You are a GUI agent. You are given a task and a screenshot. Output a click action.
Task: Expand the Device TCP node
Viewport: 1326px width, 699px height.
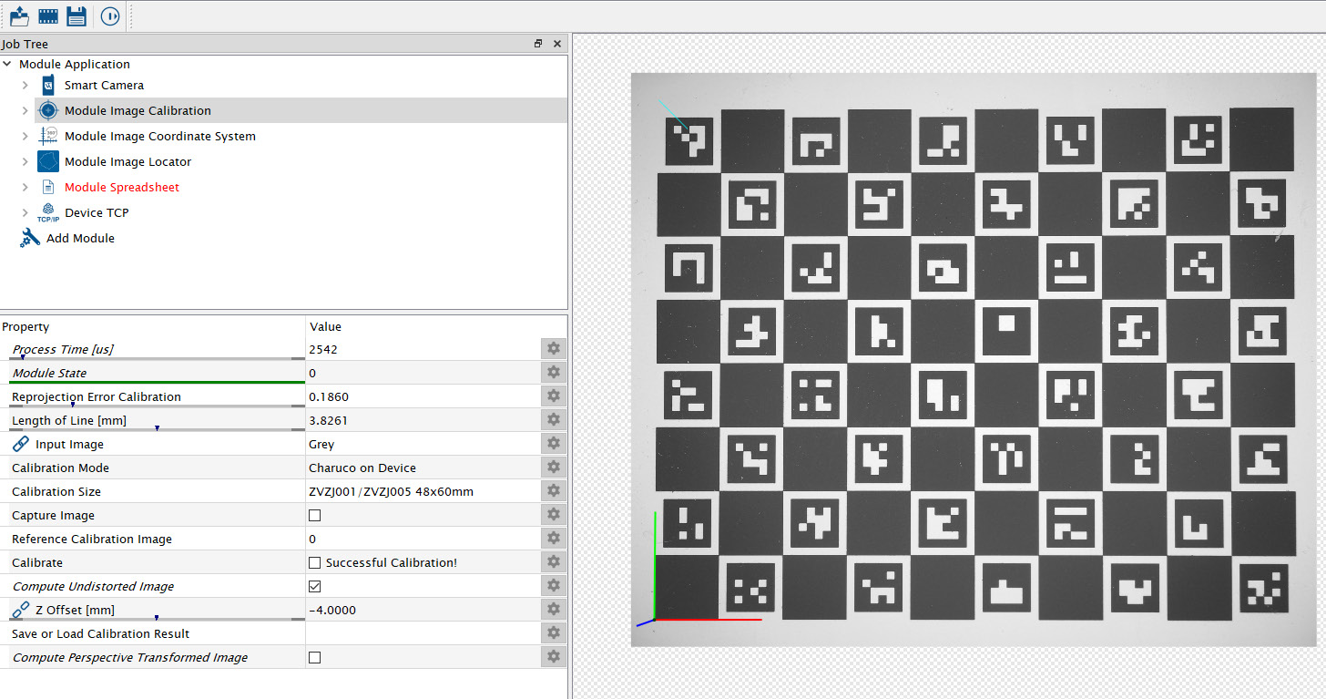25,212
